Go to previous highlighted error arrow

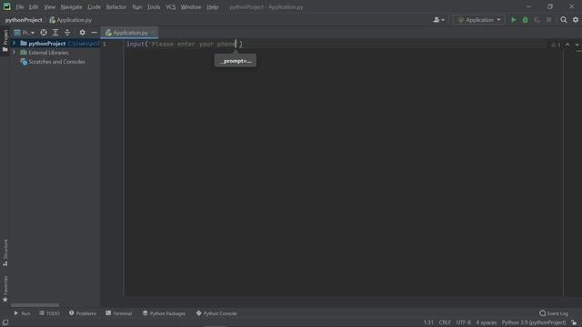567,45
